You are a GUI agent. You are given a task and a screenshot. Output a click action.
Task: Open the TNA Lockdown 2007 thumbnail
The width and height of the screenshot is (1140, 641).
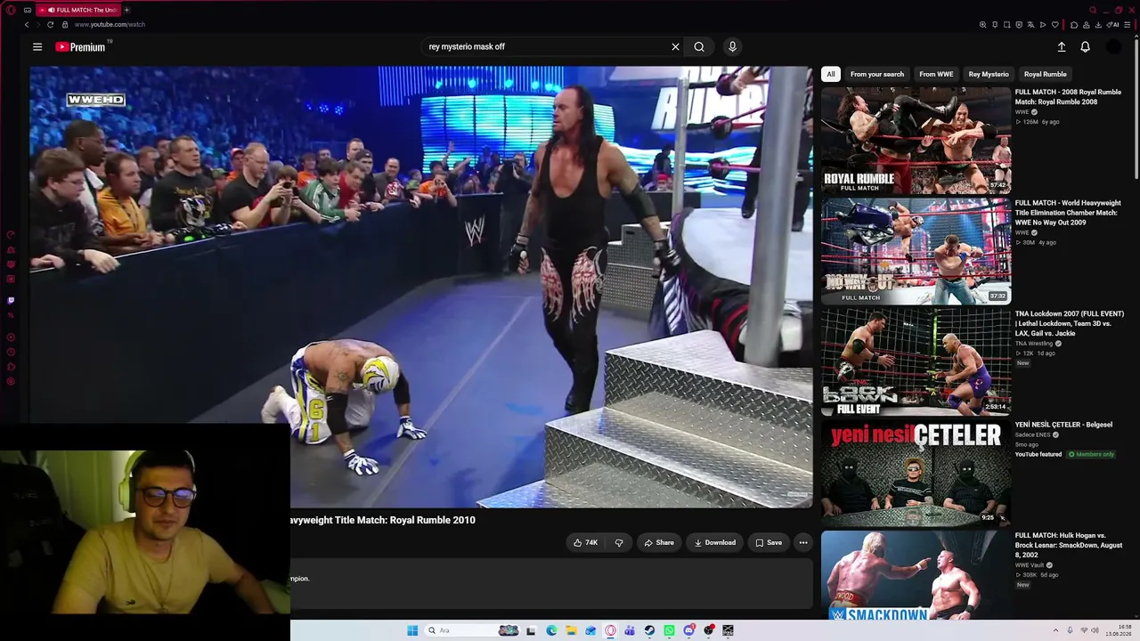coord(916,362)
